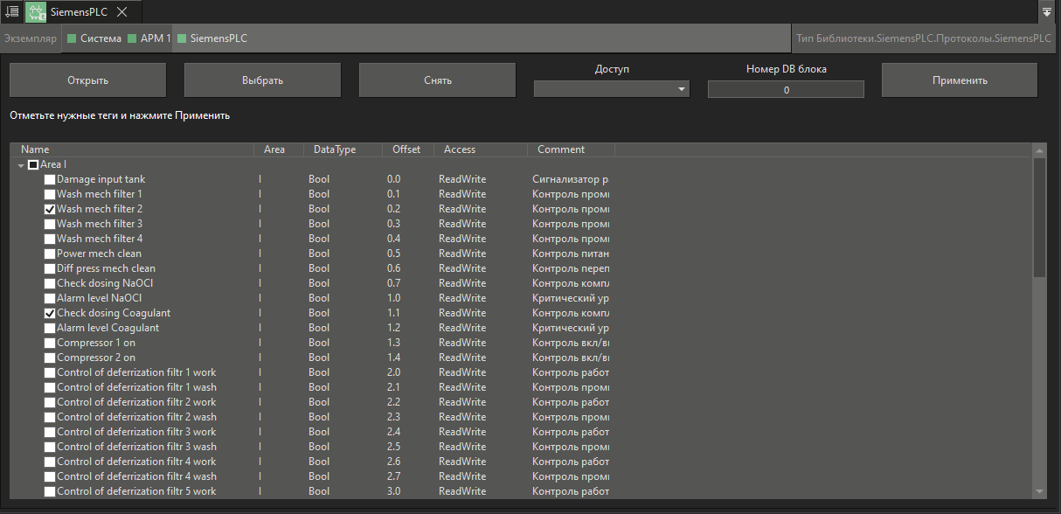Close the SiemensPLC tab
The width and height of the screenshot is (1061, 514).
pos(122,12)
